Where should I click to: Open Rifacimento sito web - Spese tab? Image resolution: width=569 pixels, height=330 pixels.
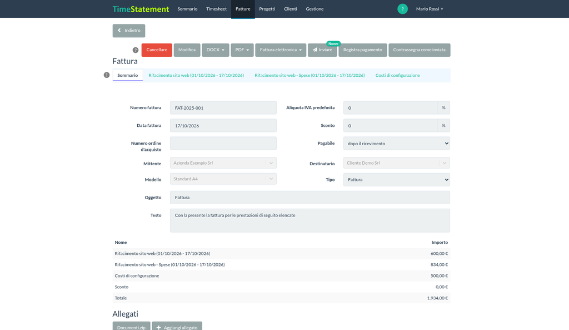(x=310, y=75)
